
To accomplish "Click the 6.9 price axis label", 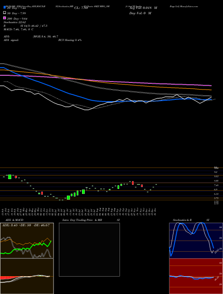I will pos(216,190).
